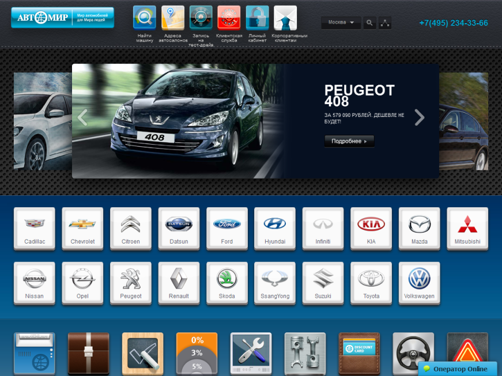The height and width of the screenshot is (376, 502).
Task: Open the sitemap icon button
Action: pos(385,22)
